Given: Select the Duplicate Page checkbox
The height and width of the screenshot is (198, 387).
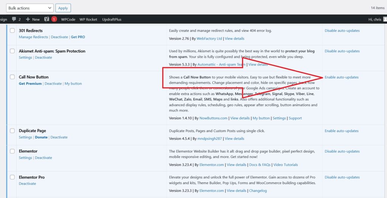Looking at the screenshot, I should click(12, 131).
